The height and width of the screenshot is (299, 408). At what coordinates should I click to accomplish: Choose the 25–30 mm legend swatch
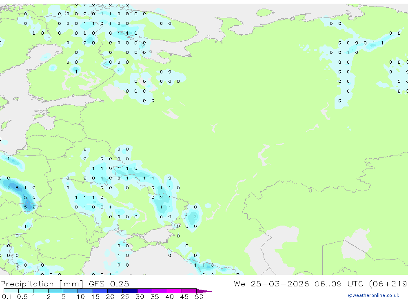[x=130, y=291]
